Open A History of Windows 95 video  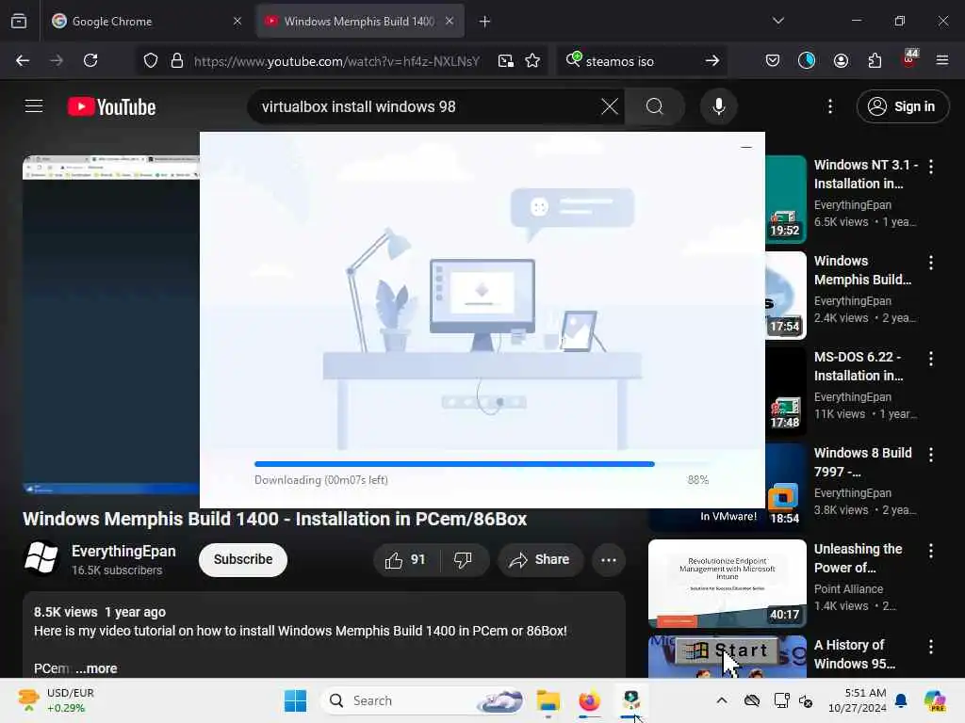tap(854, 654)
